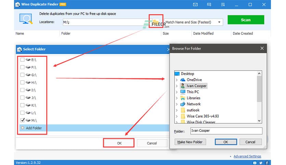This screenshot has height=165, width=286.
Task: Click OK in Browse For Folder dialog
Action: (x=226, y=142)
